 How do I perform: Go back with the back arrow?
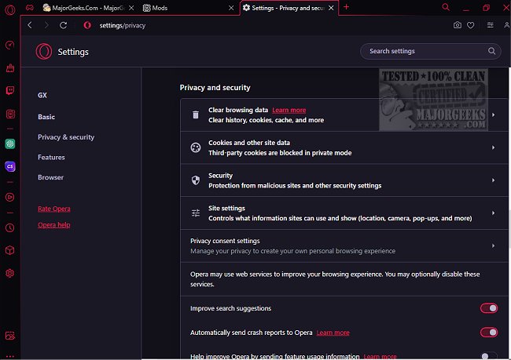point(30,25)
